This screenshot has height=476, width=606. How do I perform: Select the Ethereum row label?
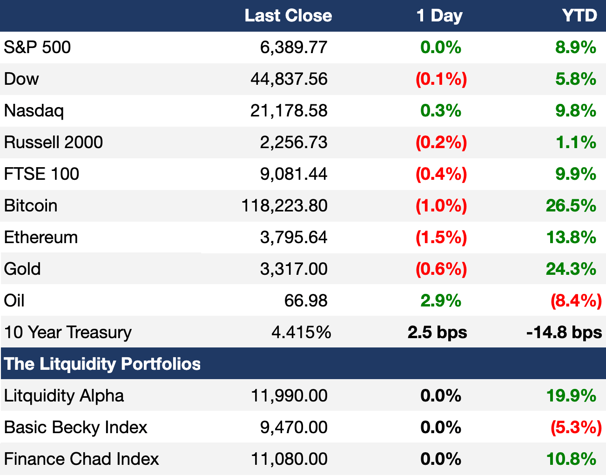(x=41, y=238)
